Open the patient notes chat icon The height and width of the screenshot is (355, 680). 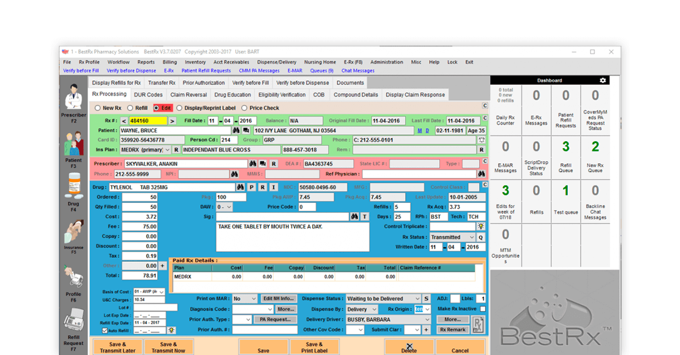tap(246, 131)
